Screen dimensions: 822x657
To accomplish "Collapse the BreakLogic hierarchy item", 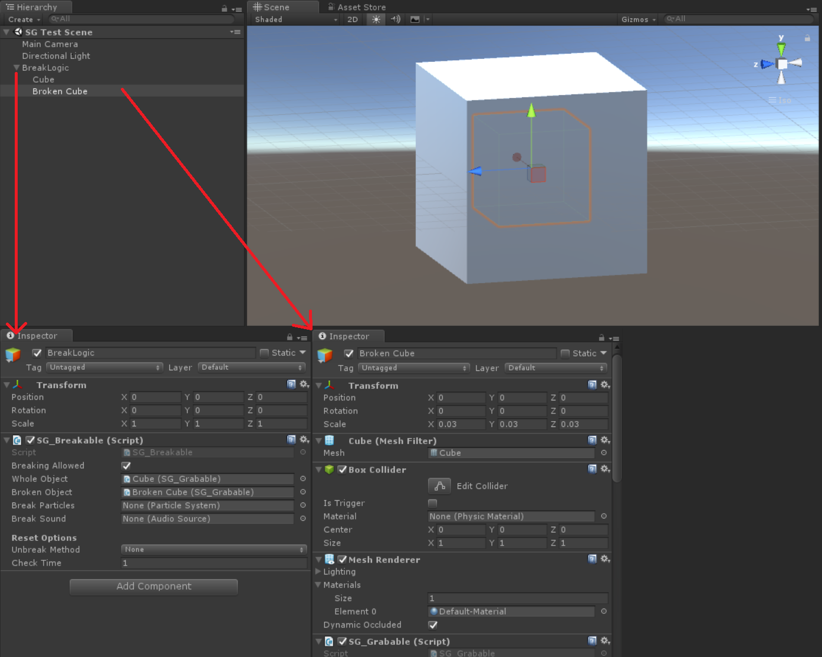I will point(17,68).
